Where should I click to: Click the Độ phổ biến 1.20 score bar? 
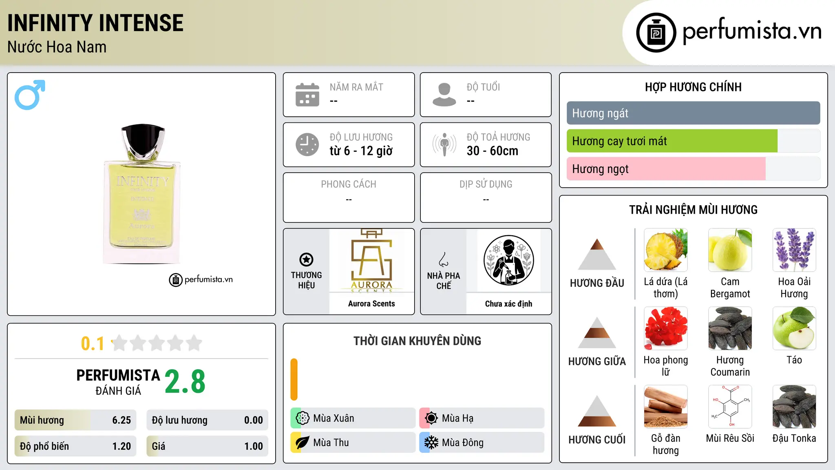[x=75, y=446]
